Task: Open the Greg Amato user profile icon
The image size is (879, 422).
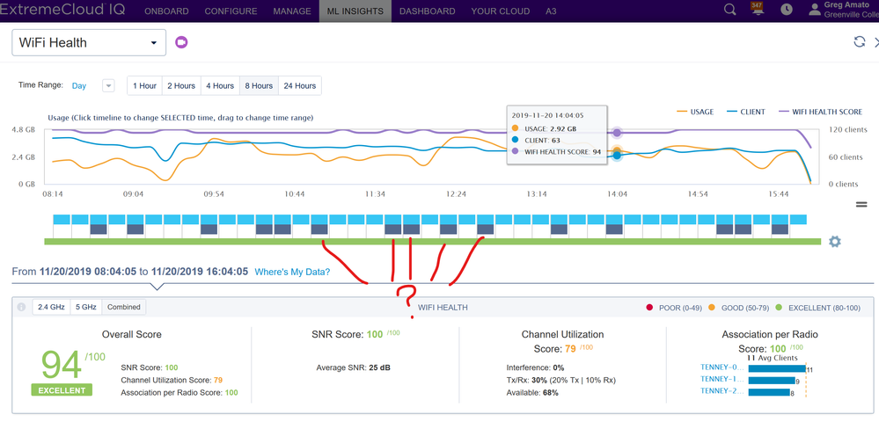Action: [x=815, y=10]
